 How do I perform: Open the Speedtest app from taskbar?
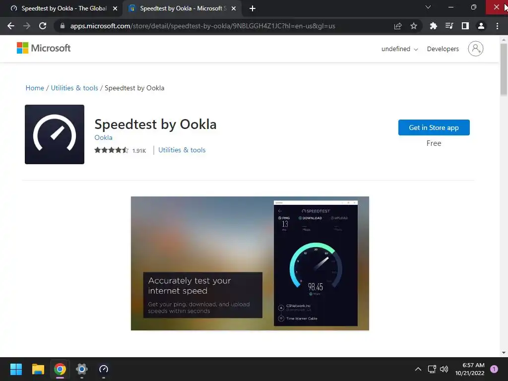coord(104,369)
